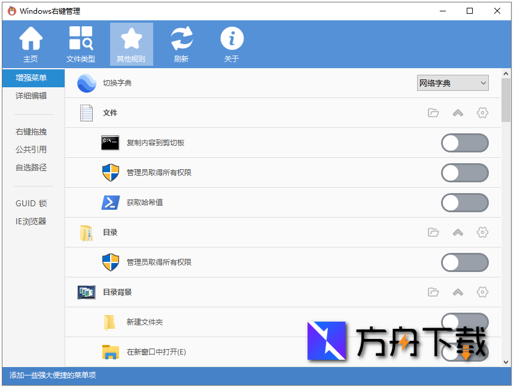Collapse the 目录背景 section chevron
Screen dimensions: 514x388
pos(458,292)
